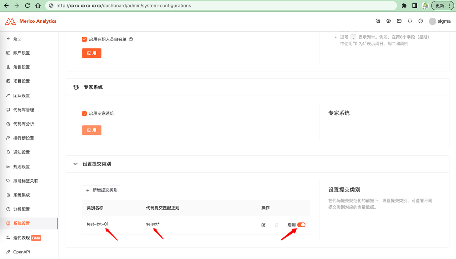Viewport: 456px width, 259px height.
Task: Go back via 返回 in sidebar
Action: pyautogui.click(x=29, y=39)
